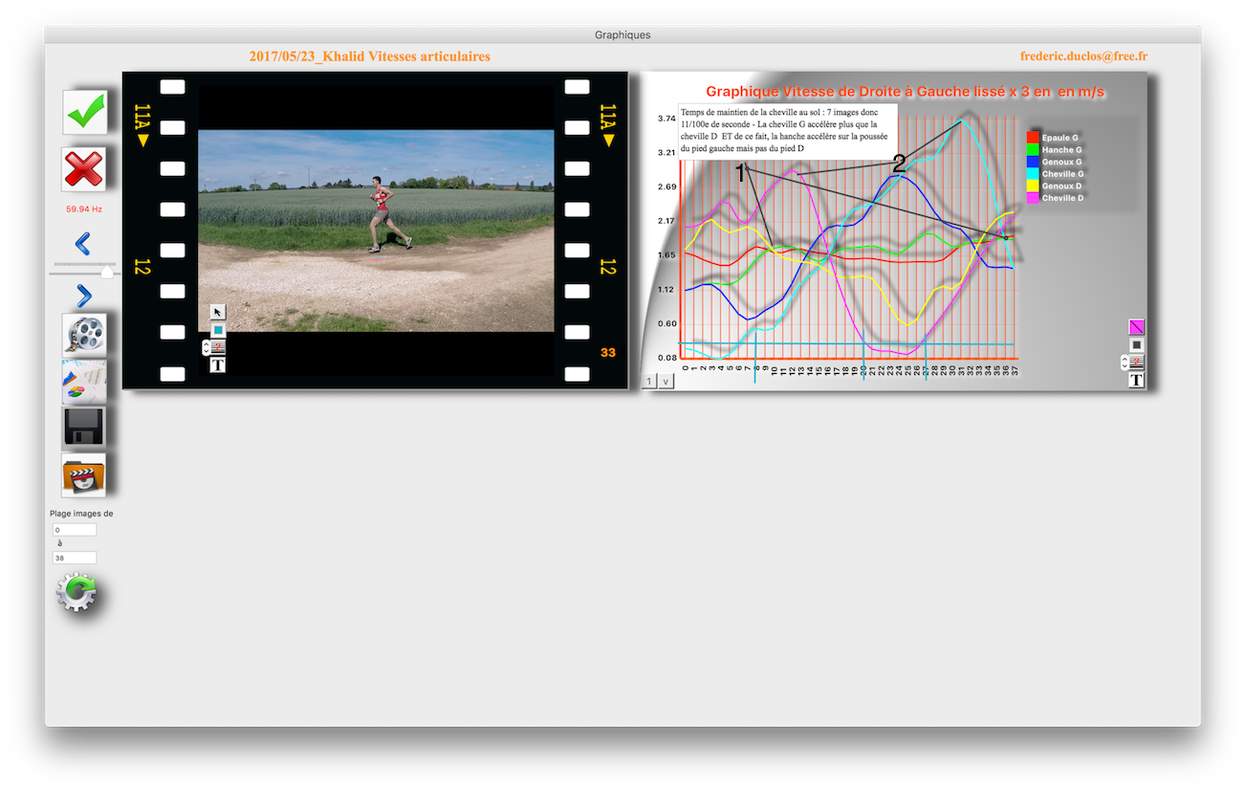The height and width of the screenshot is (791, 1246).
Task: Open the film reel video icon
Action: click(84, 335)
